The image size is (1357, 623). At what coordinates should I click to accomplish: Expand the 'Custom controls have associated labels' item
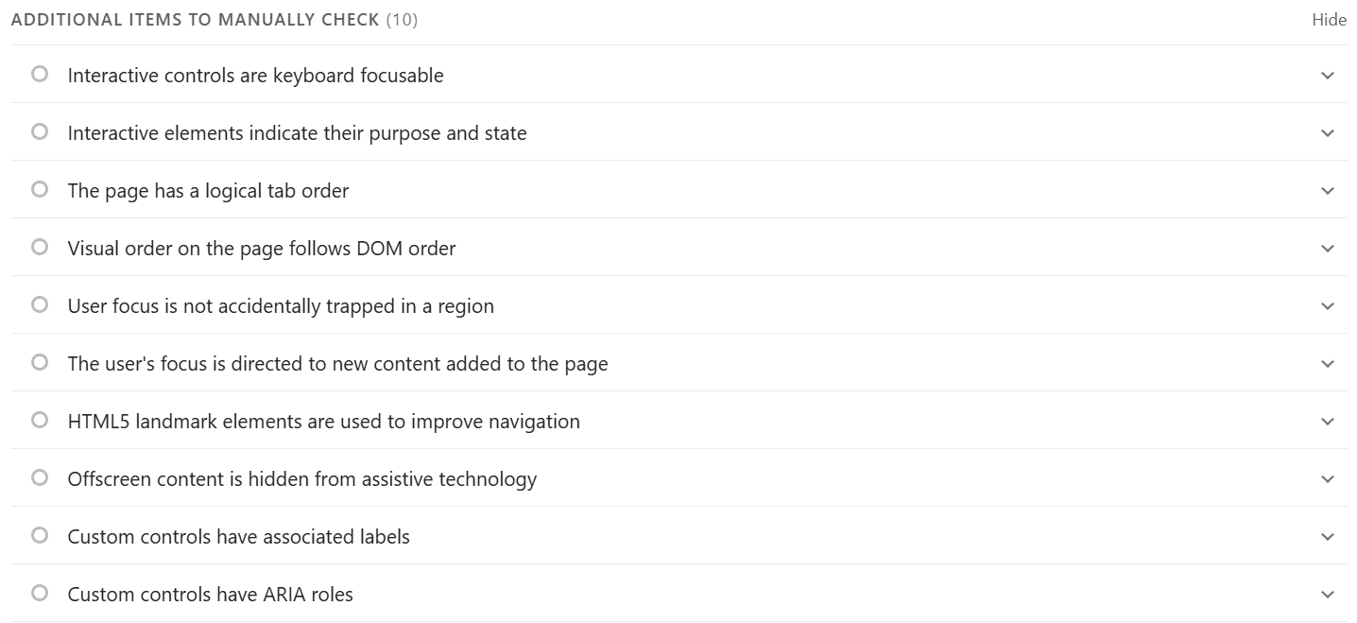[1327, 537]
